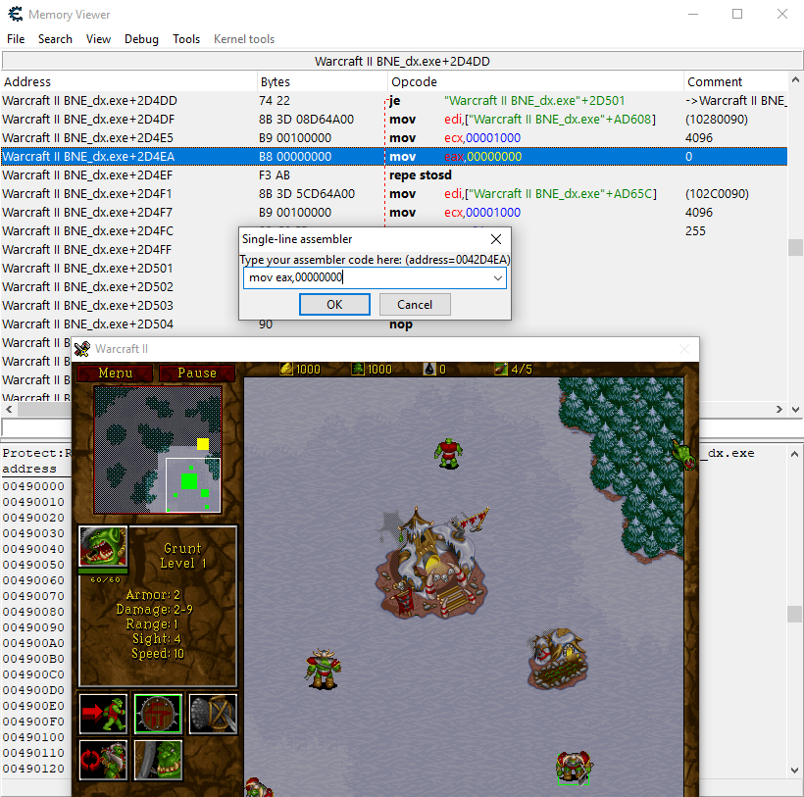The width and height of the screenshot is (804, 797).
Task: Click the Grunt portrait in unit panel
Action: [x=103, y=546]
